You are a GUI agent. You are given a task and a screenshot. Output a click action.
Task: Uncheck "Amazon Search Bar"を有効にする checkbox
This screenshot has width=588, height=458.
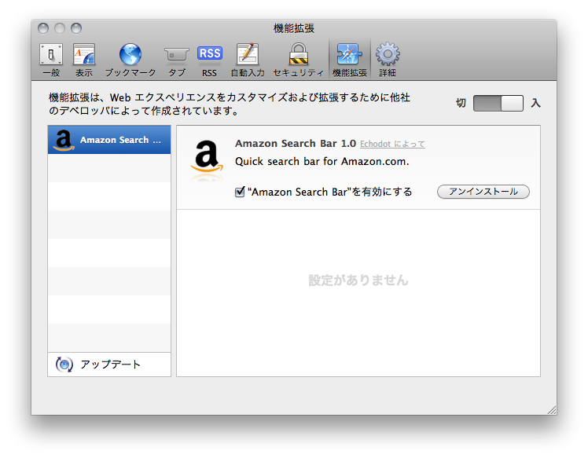[x=240, y=192]
